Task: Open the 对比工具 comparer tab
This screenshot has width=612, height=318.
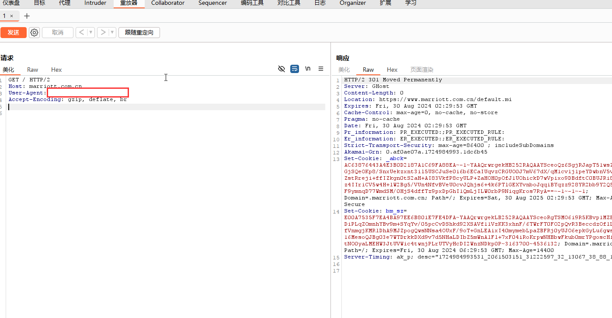Action: [289, 3]
